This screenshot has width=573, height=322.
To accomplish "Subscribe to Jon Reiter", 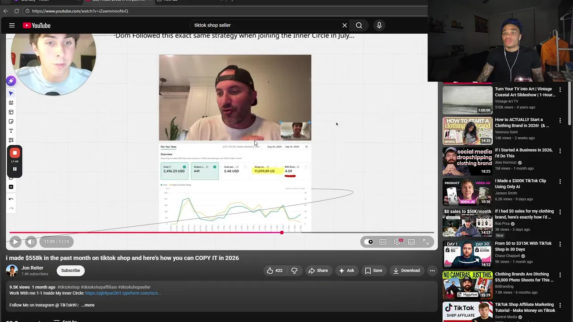I will click(x=71, y=271).
